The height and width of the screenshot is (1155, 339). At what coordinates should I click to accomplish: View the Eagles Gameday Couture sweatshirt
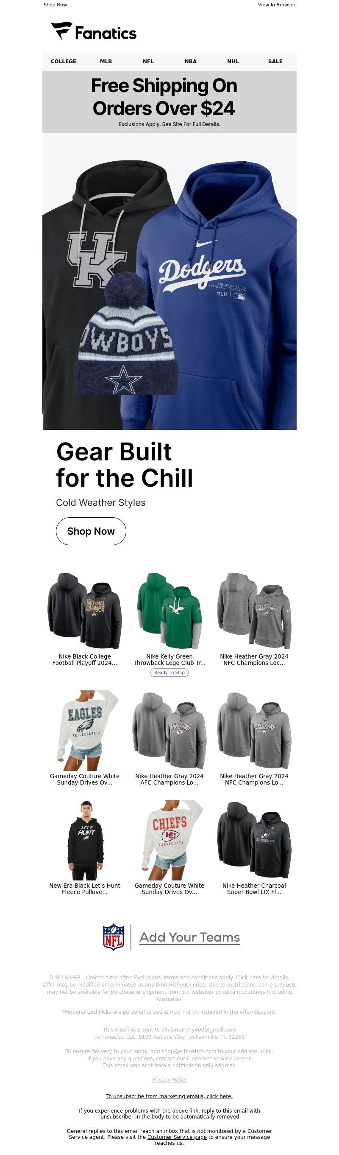point(85,730)
